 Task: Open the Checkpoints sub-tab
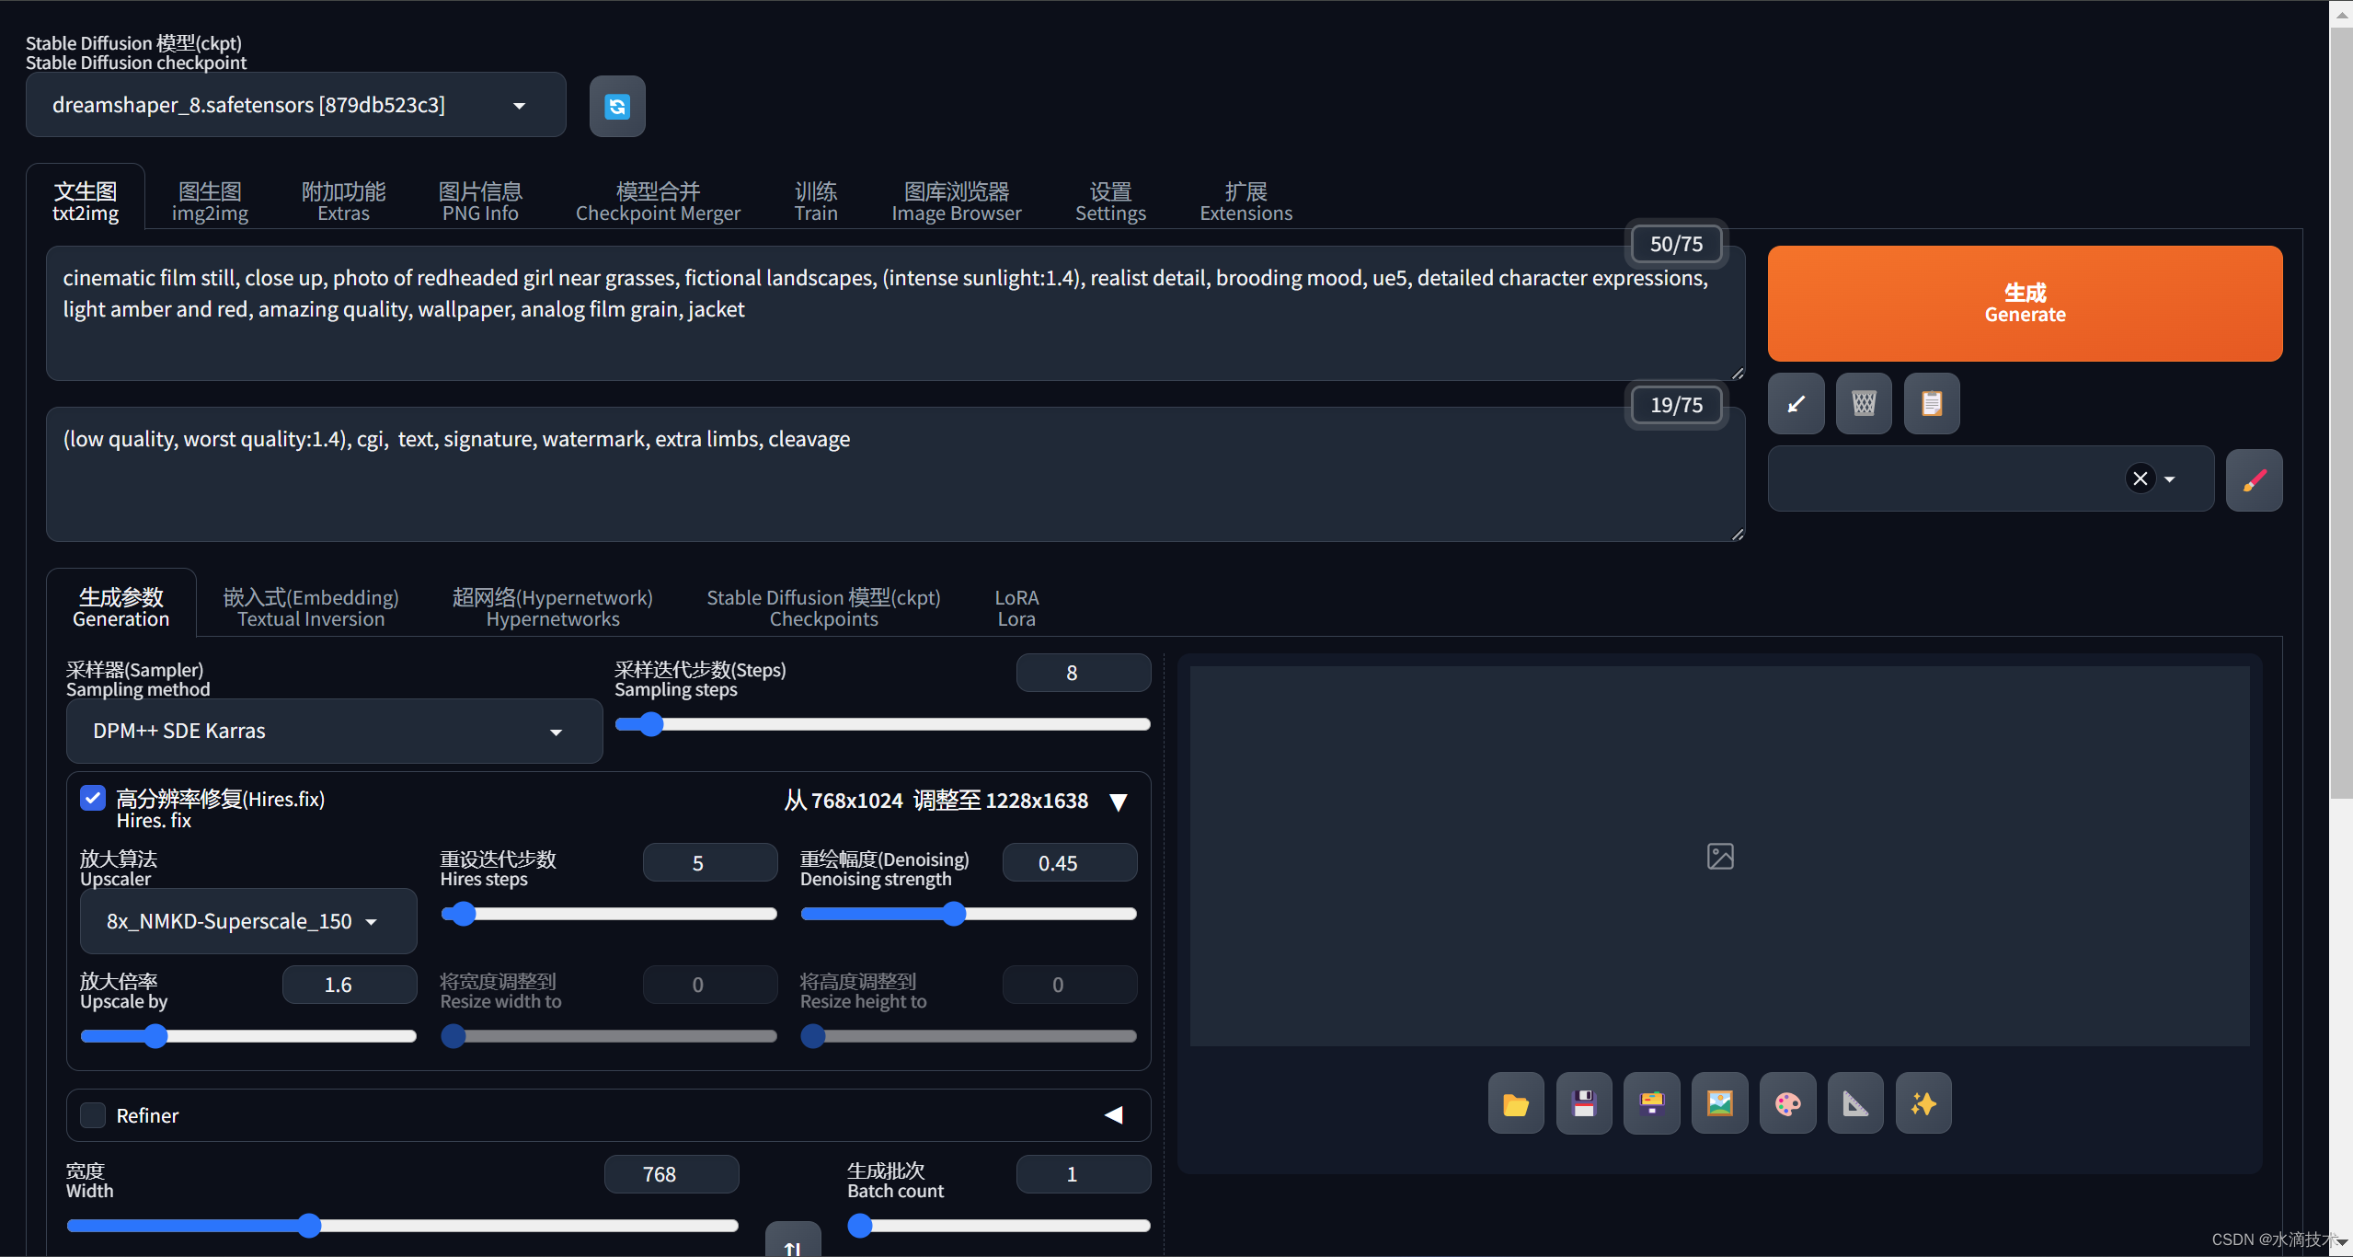click(x=823, y=607)
